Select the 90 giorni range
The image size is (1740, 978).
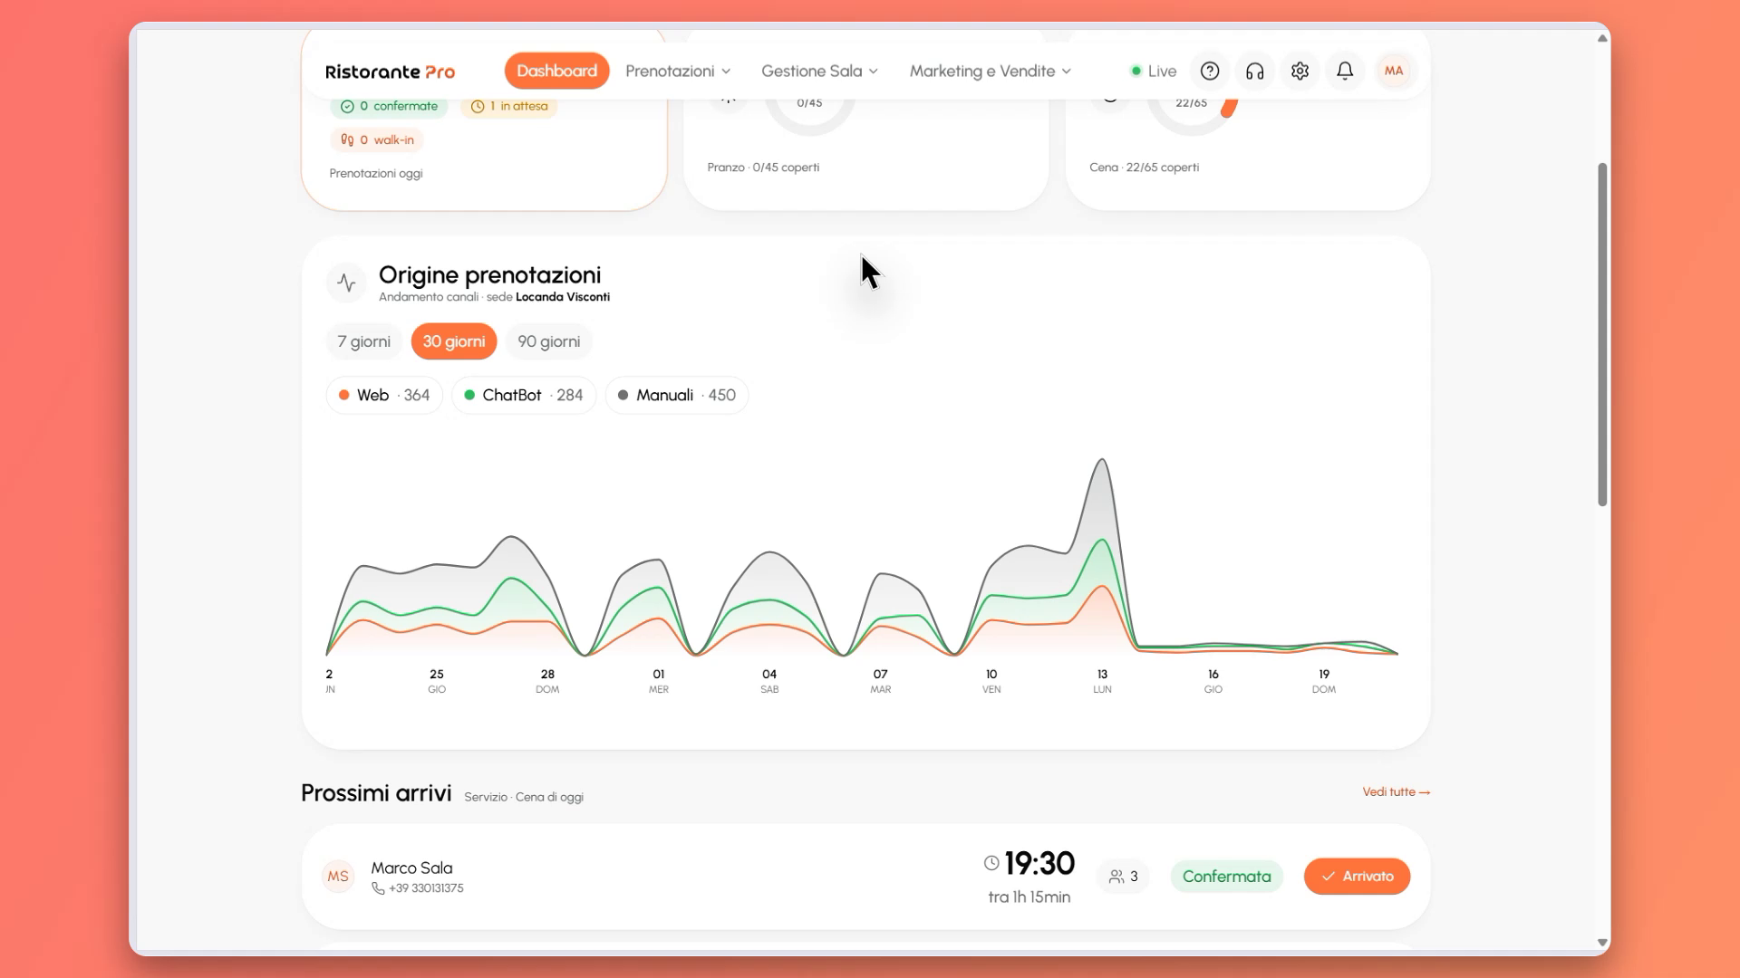[549, 341]
